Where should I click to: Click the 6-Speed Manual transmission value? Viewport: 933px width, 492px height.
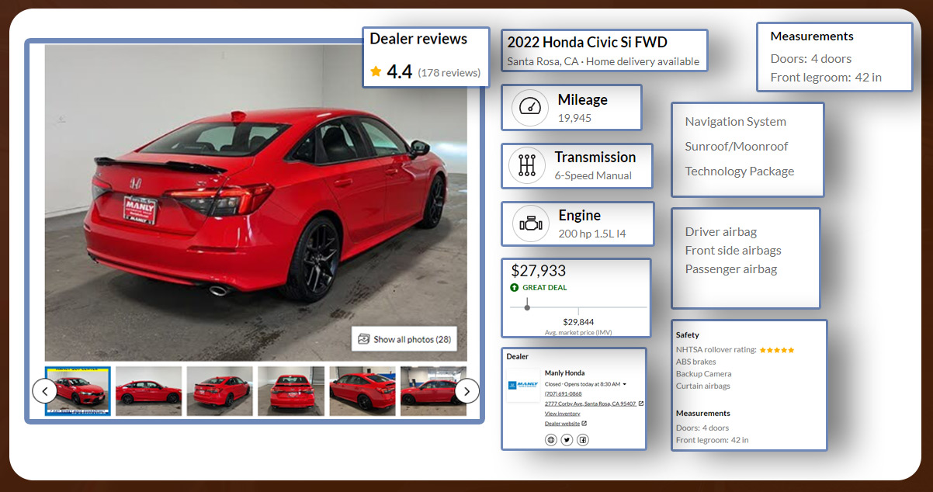coord(593,175)
